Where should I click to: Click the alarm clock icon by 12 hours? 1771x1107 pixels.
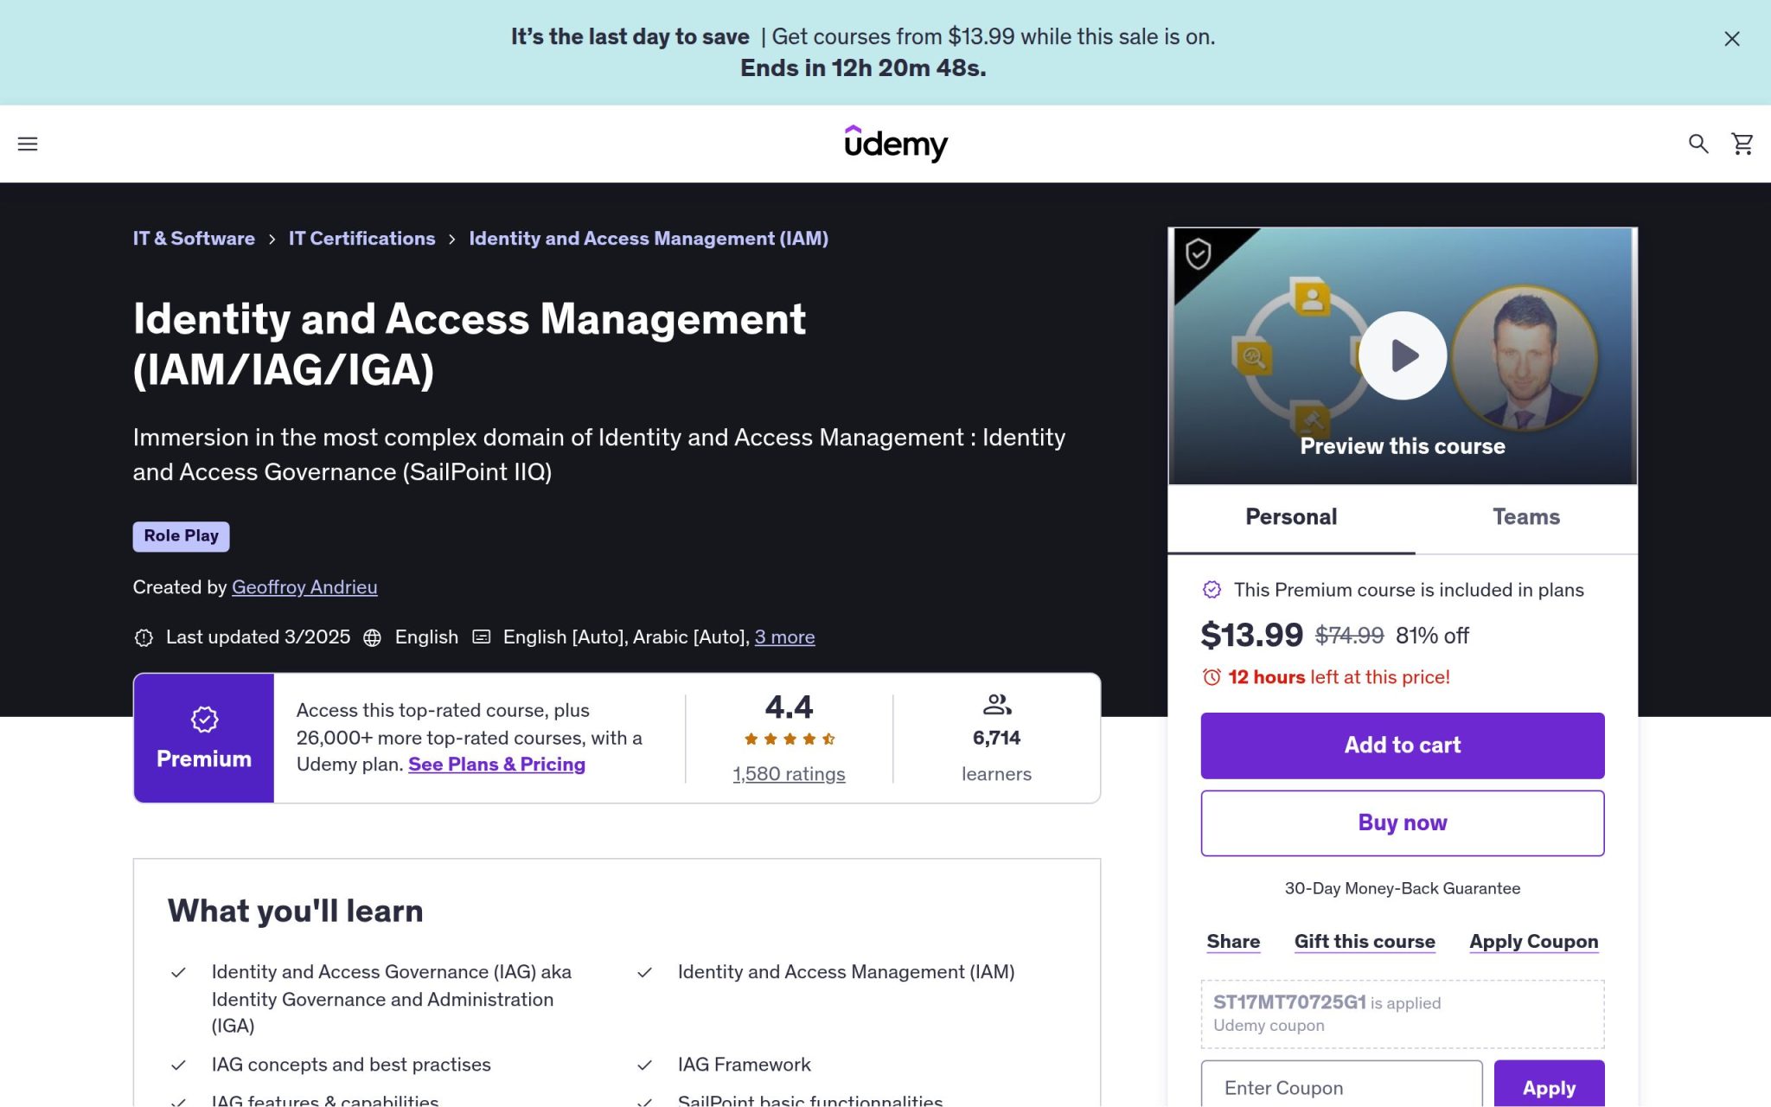point(1212,677)
